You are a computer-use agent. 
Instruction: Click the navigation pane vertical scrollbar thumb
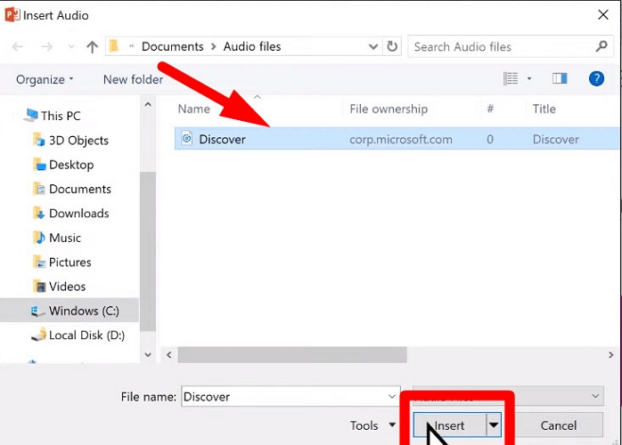(148, 252)
